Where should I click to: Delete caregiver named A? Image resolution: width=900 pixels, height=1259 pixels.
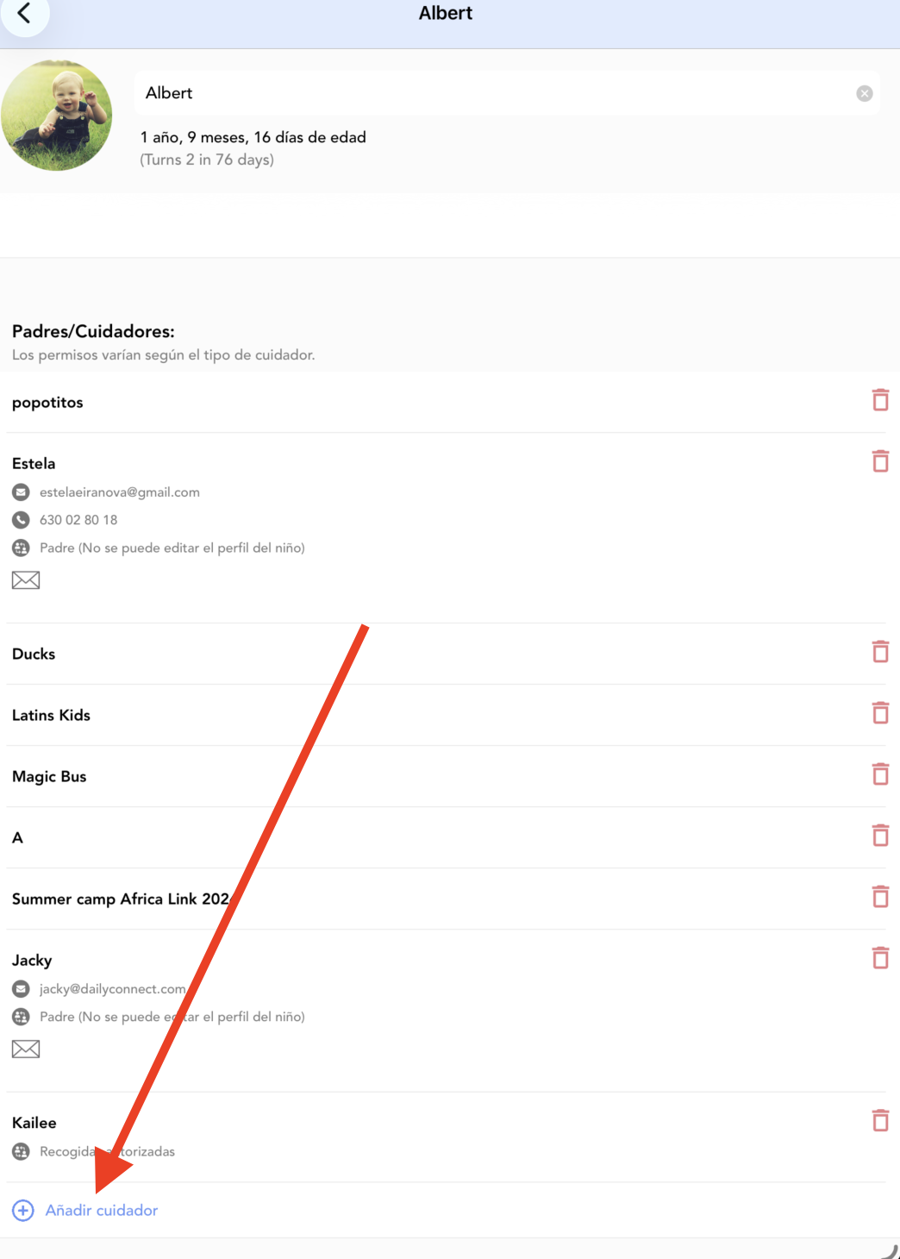pos(880,836)
